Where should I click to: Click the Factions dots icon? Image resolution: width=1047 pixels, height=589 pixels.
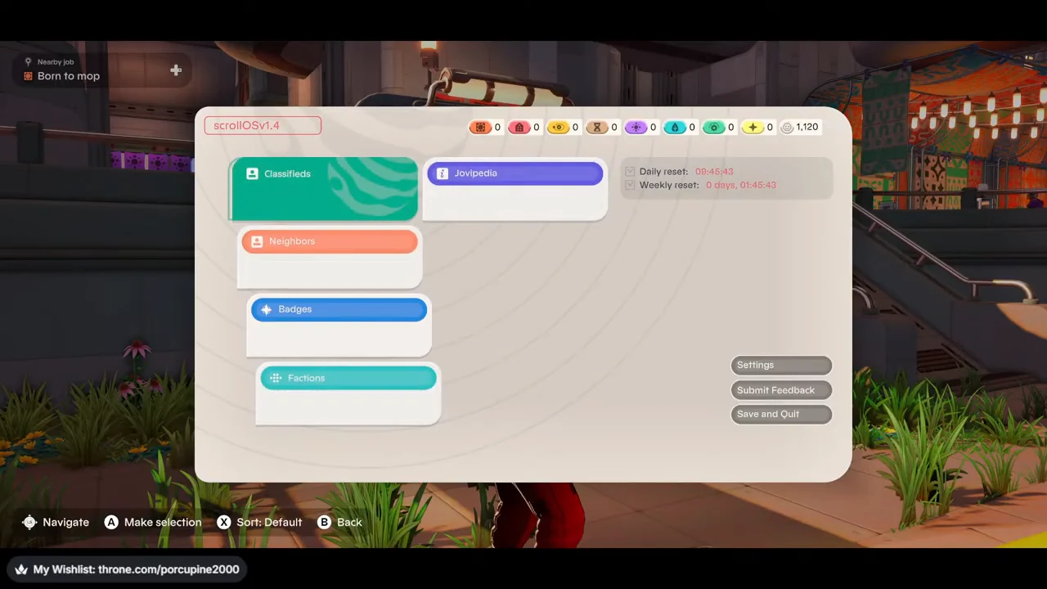[276, 378]
